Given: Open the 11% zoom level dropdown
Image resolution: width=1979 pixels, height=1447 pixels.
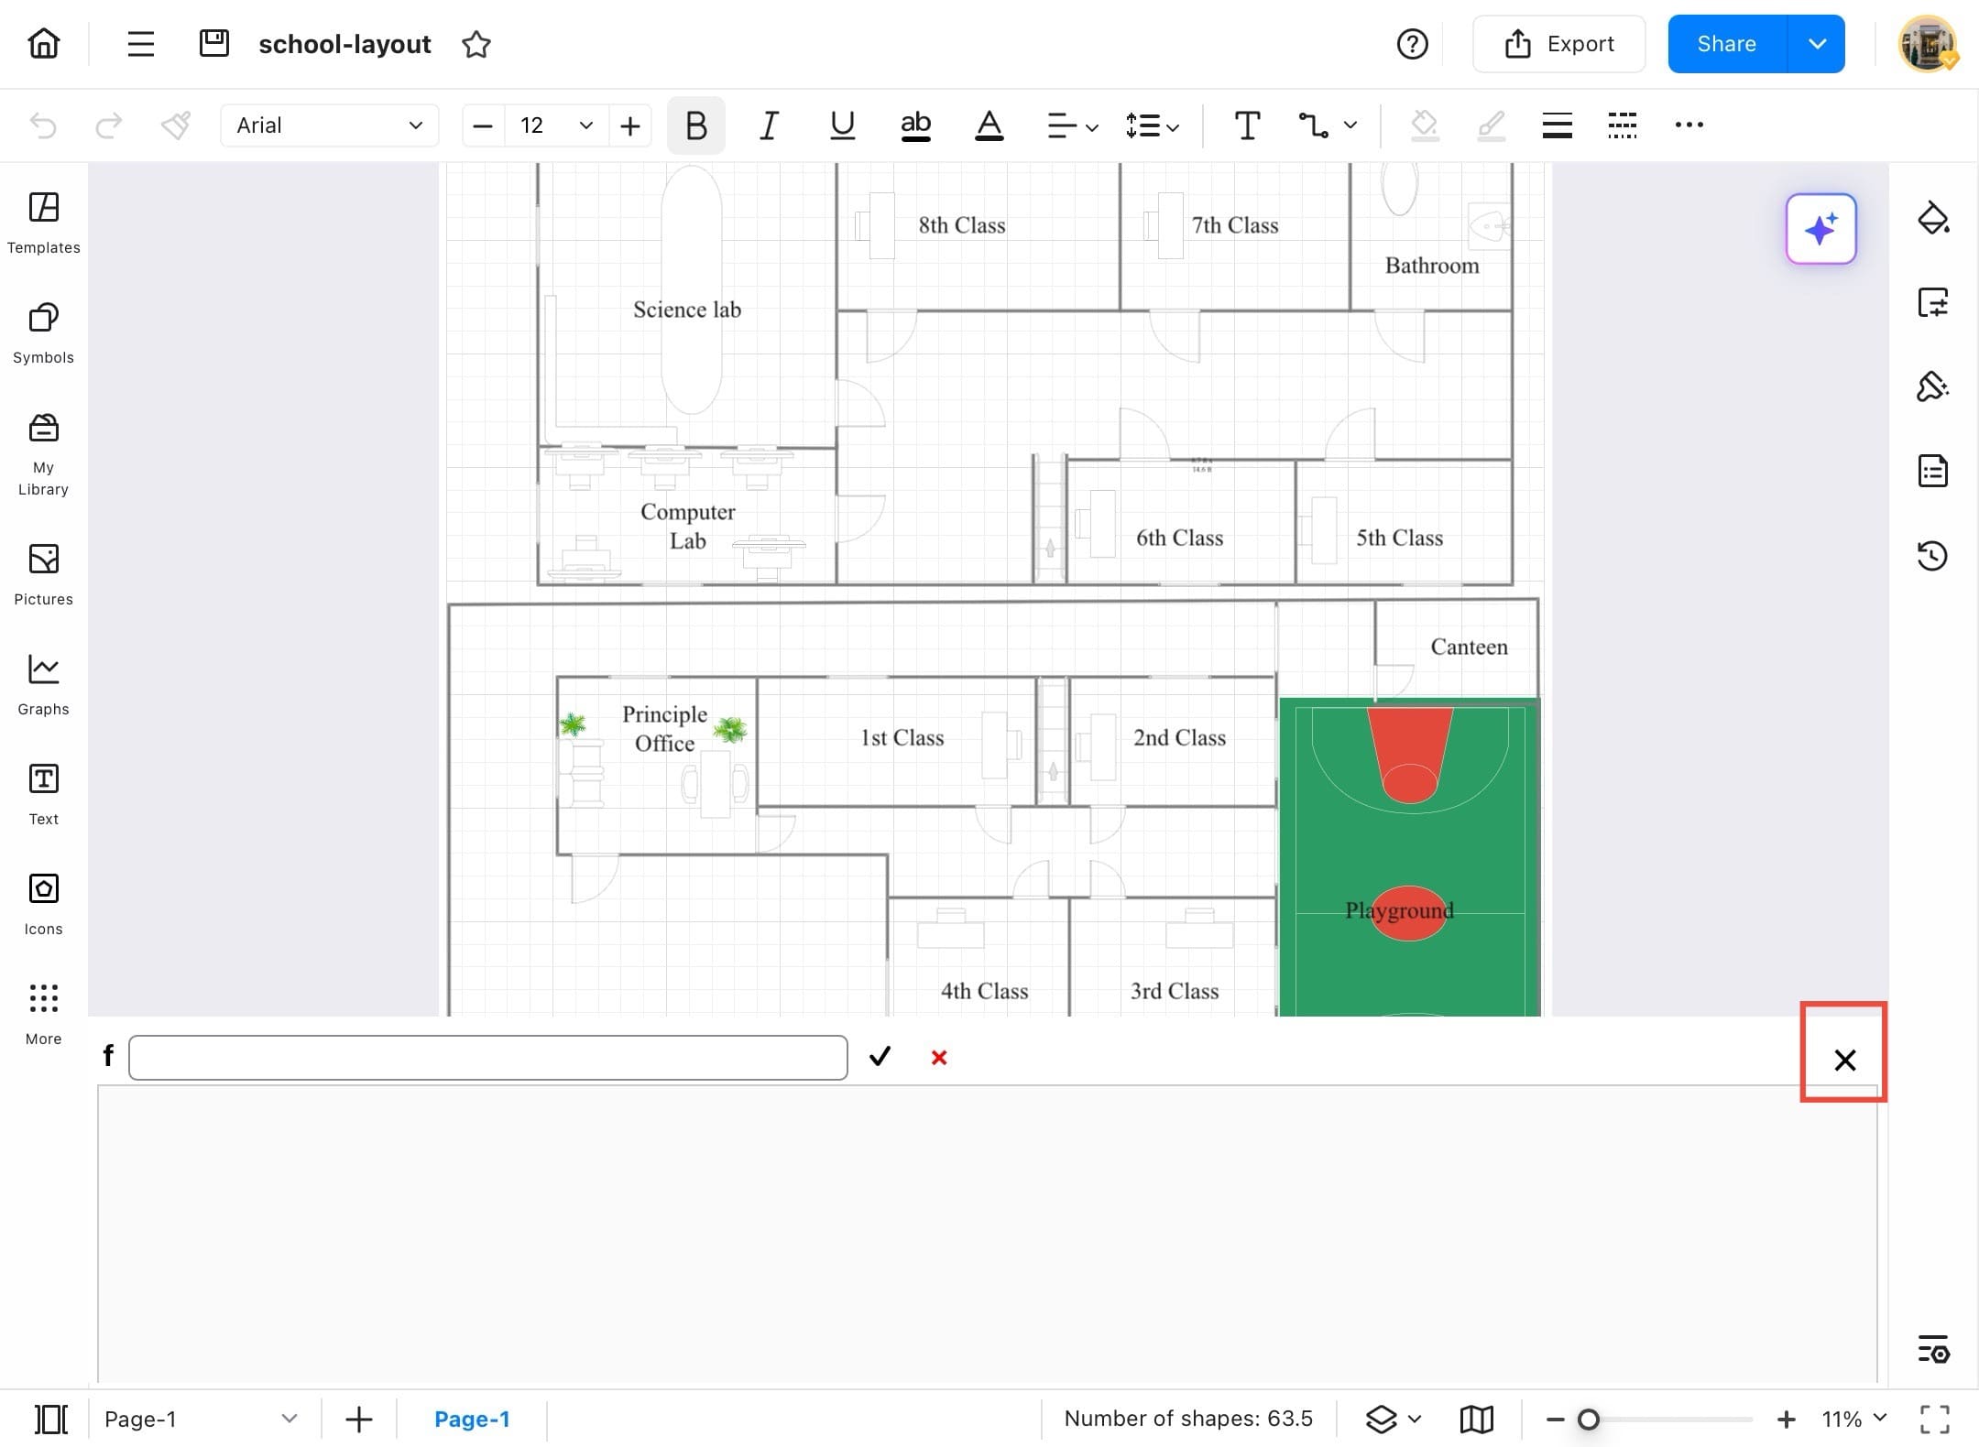Looking at the screenshot, I should coord(1853,1419).
